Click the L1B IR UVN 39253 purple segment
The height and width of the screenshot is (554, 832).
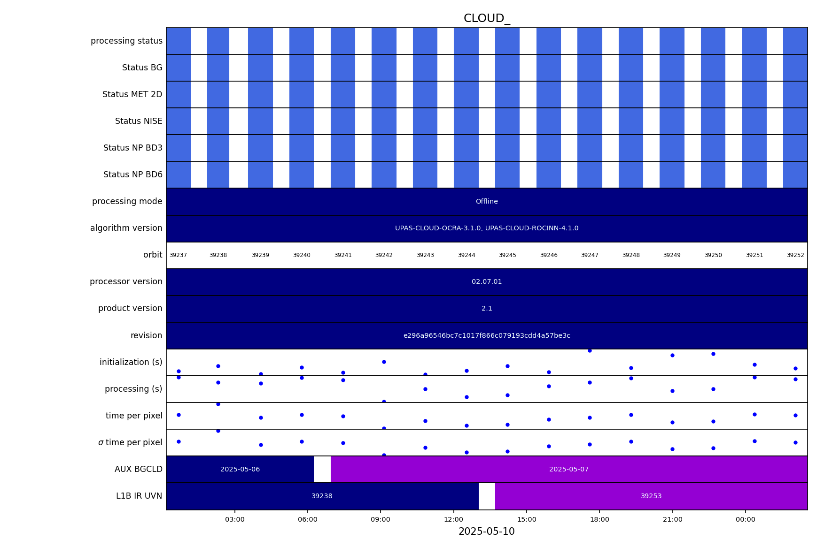pos(651,496)
